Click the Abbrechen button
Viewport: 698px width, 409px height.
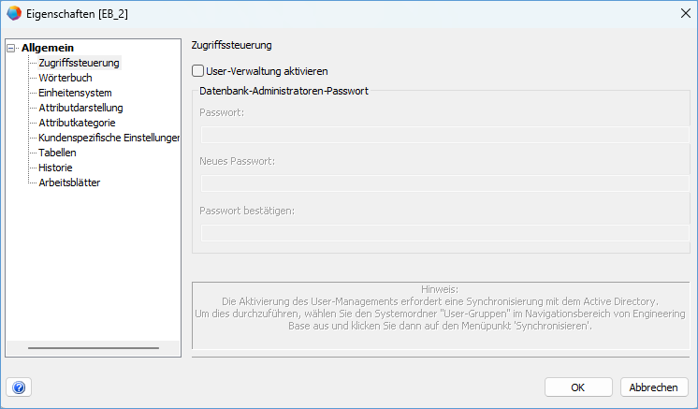pyautogui.click(x=654, y=387)
